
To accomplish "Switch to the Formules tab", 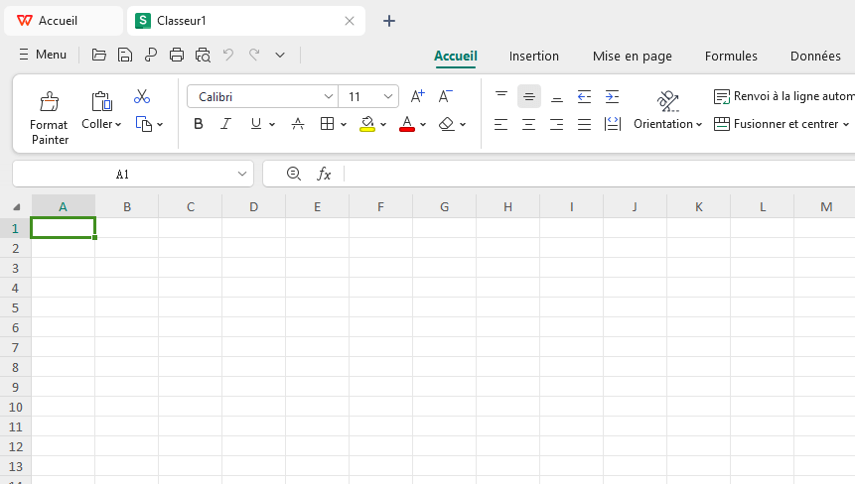I will coord(731,57).
